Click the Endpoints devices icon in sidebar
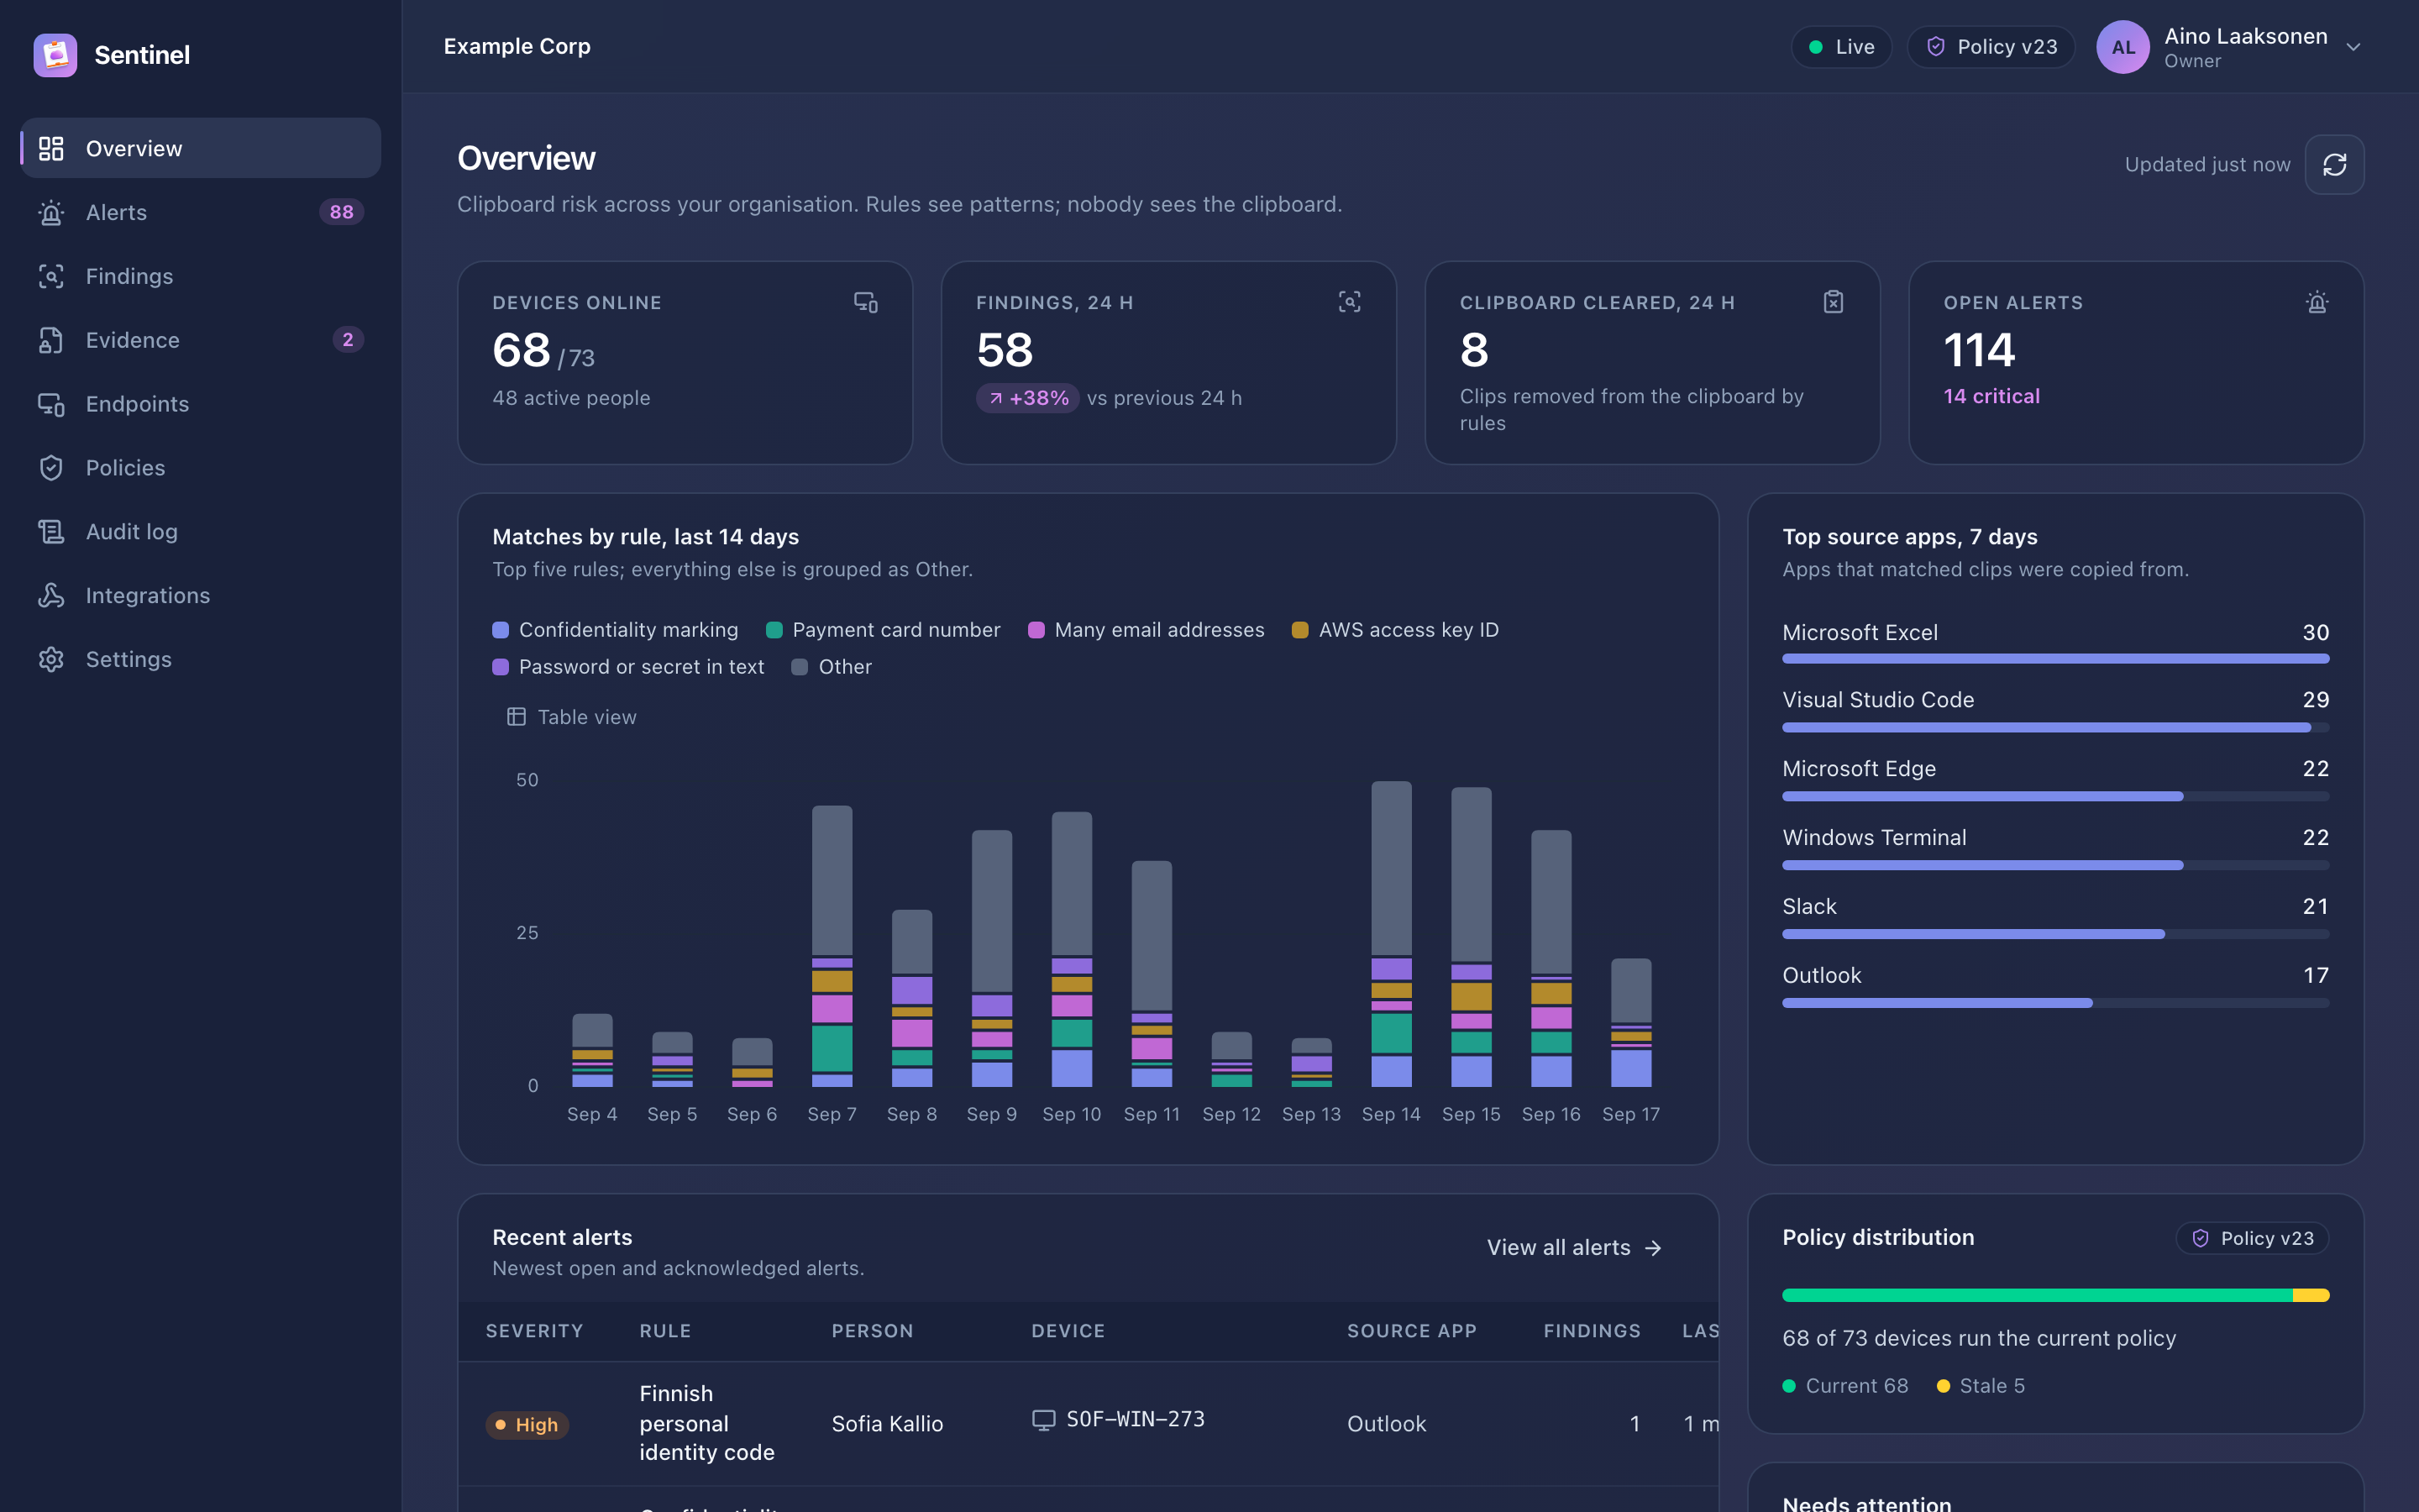Image resolution: width=2419 pixels, height=1512 pixels. pos(51,404)
